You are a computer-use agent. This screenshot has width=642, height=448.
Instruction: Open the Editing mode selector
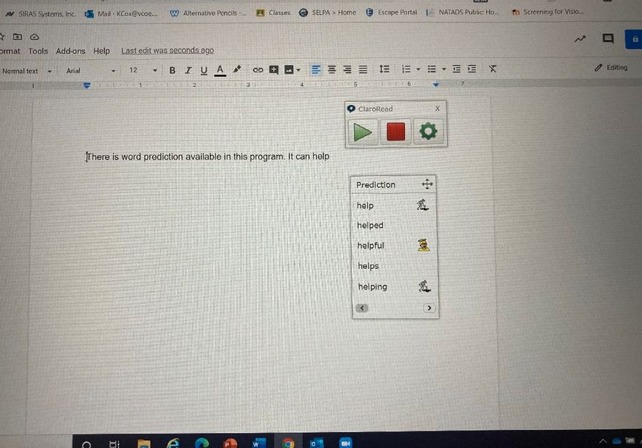pos(611,67)
